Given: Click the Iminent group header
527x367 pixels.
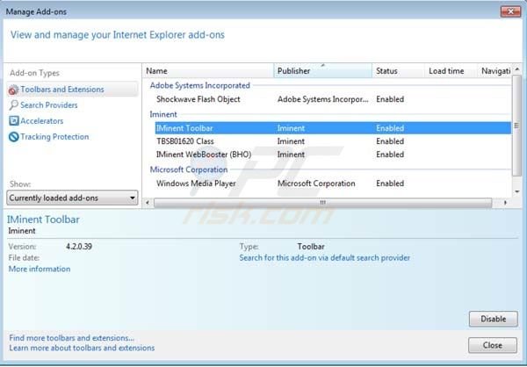Looking at the screenshot, I should point(163,114).
